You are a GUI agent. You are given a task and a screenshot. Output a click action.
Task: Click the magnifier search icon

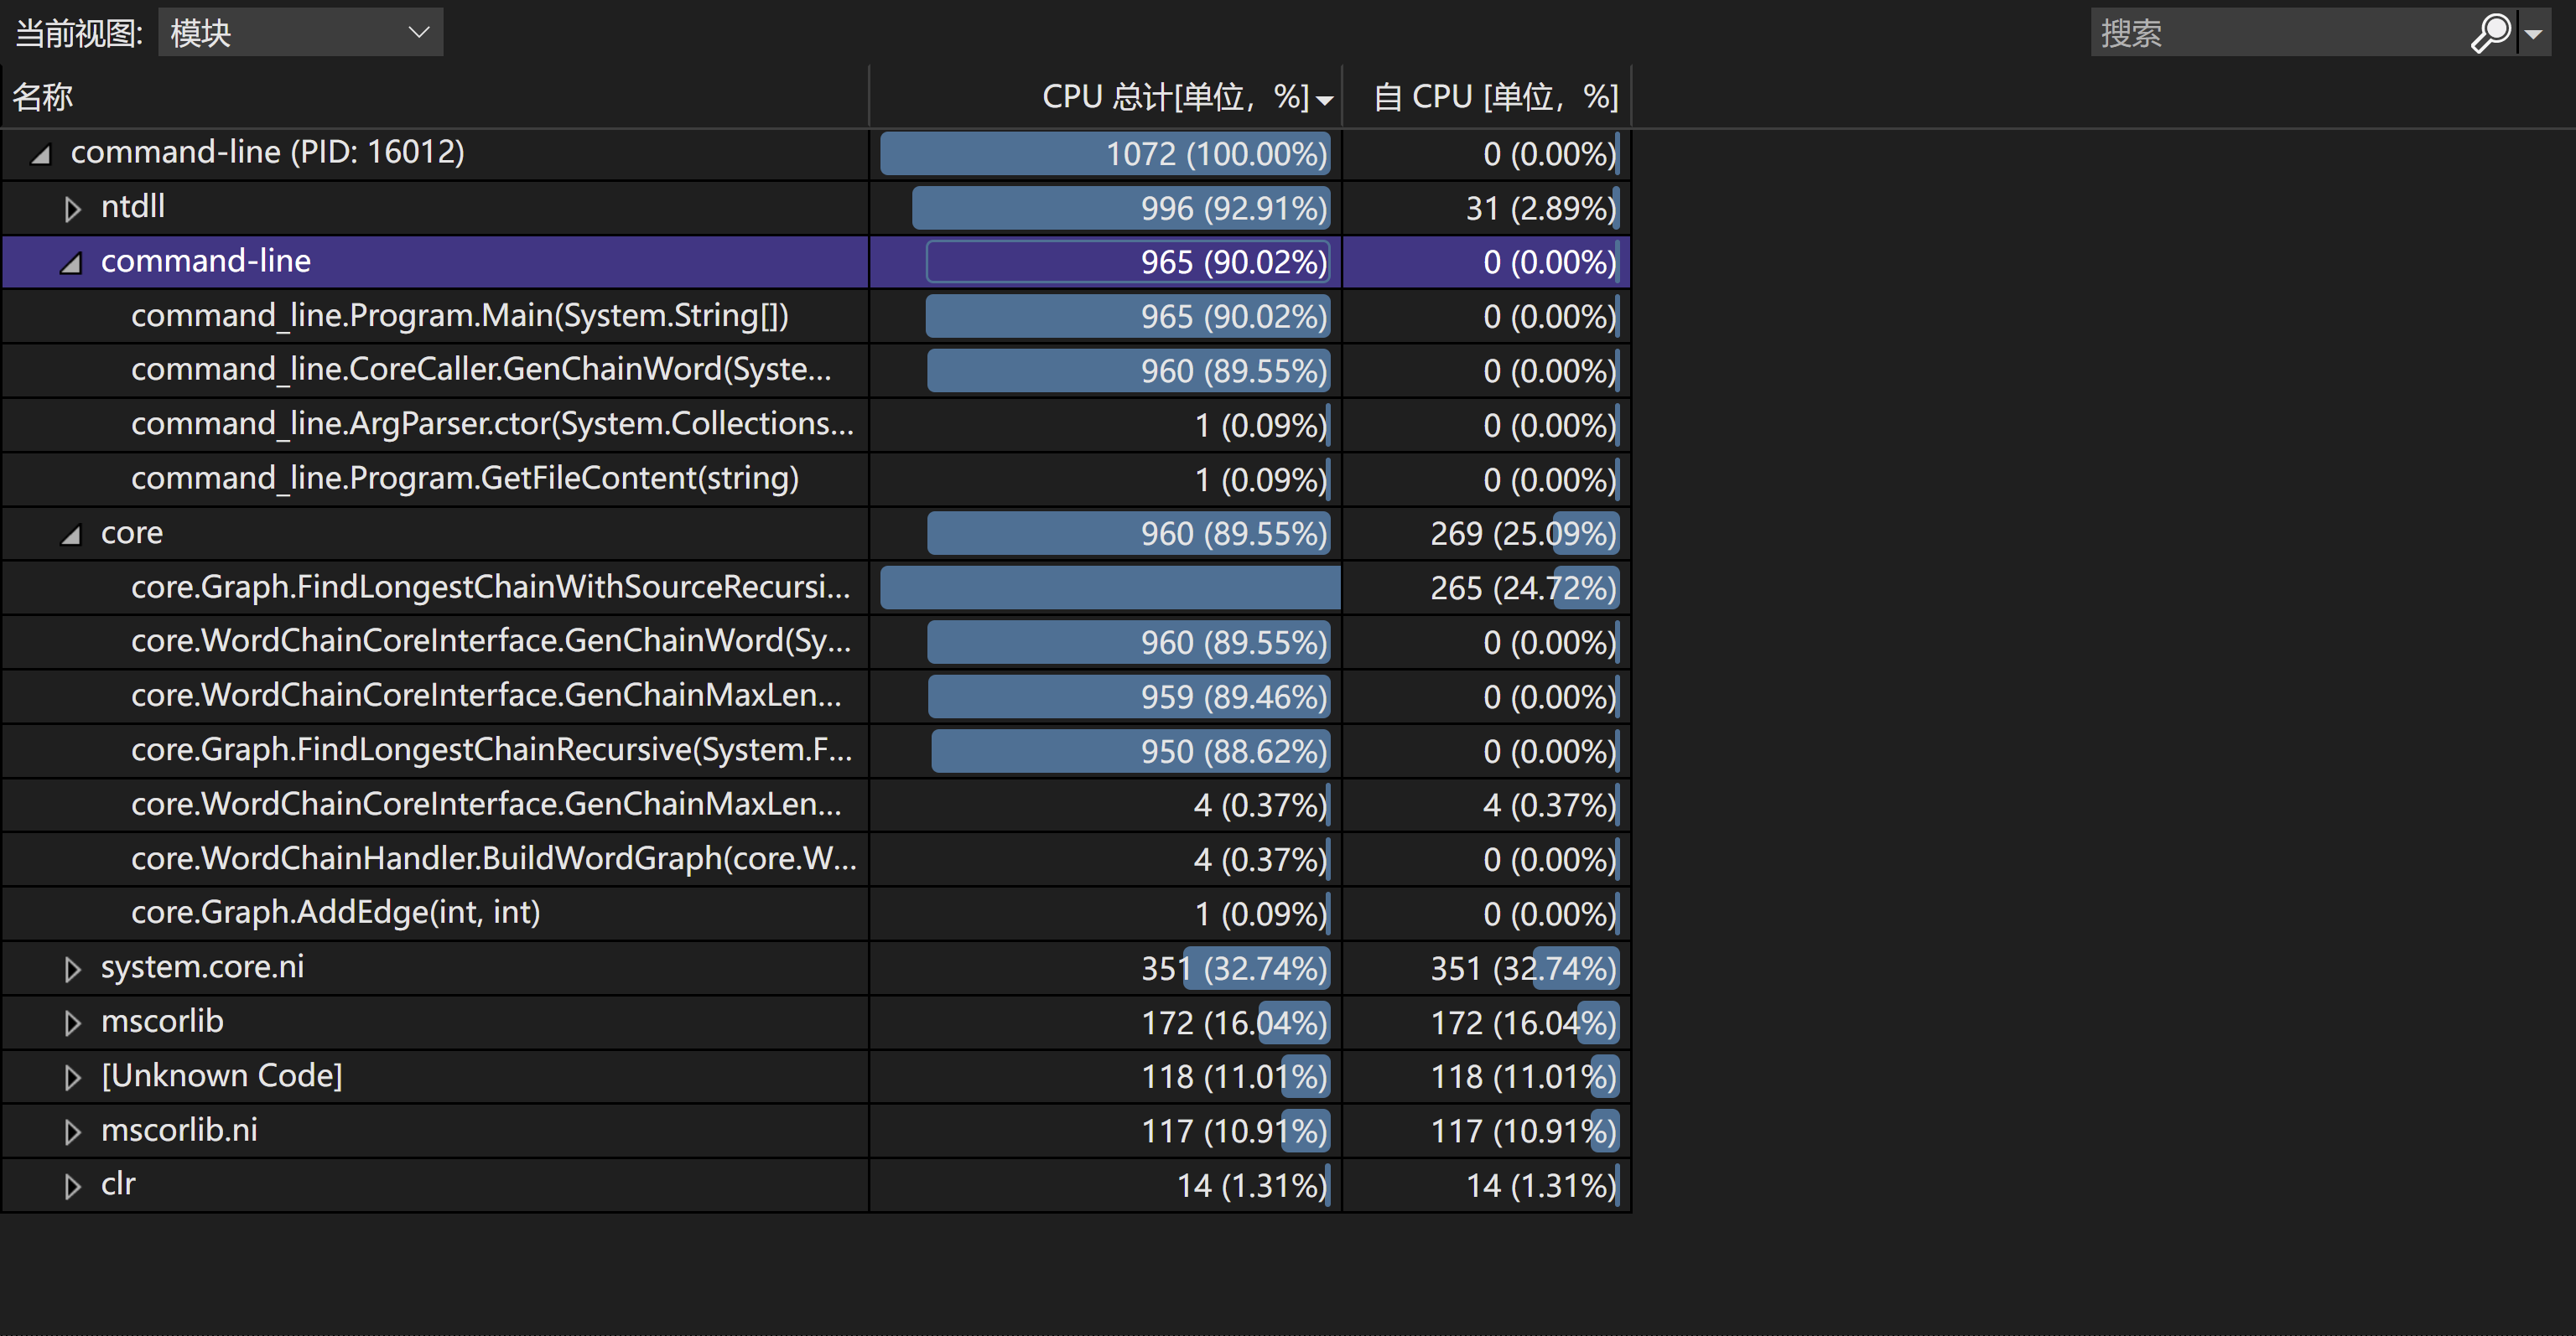pyautogui.click(x=2490, y=33)
